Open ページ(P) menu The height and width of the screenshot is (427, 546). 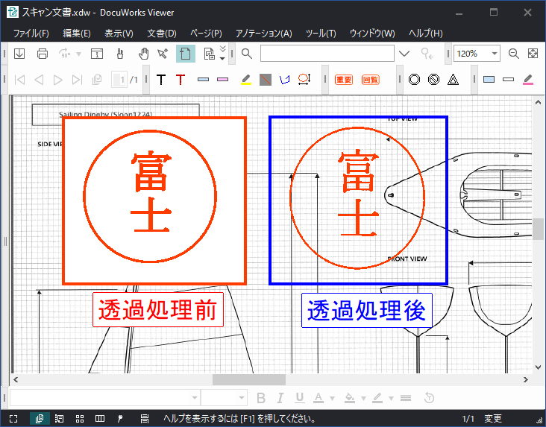pos(206,34)
